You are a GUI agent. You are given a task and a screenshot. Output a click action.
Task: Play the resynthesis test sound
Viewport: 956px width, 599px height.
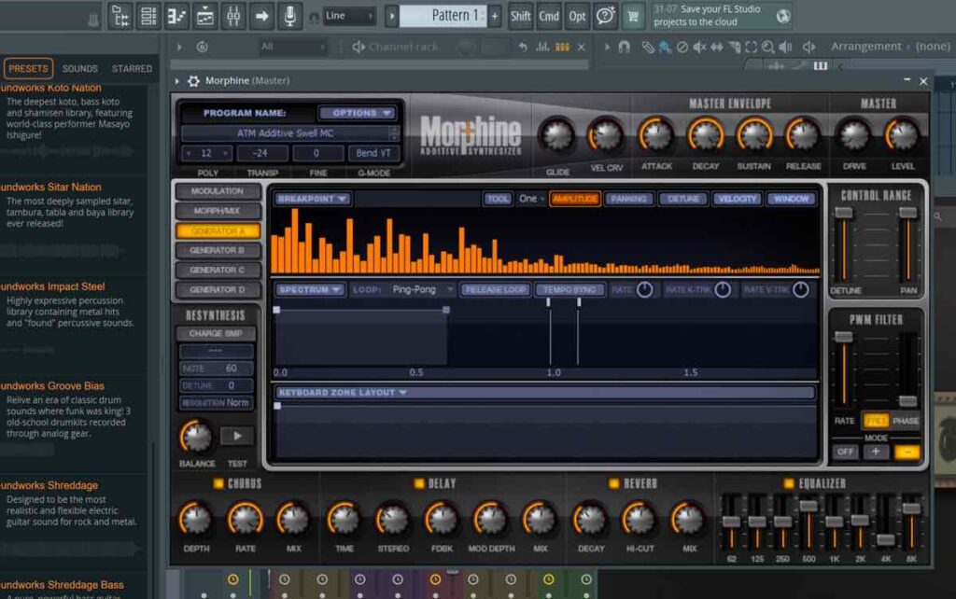point(237,437)
